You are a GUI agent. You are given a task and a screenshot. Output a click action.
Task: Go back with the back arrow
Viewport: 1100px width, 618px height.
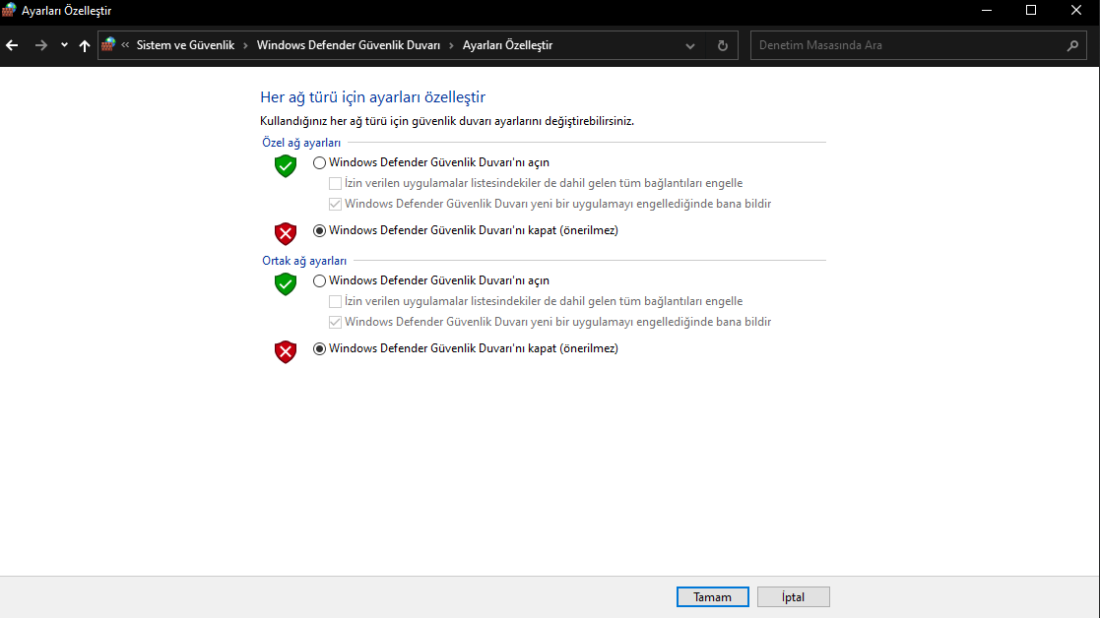pyautogui.click(x=12, y=45)
